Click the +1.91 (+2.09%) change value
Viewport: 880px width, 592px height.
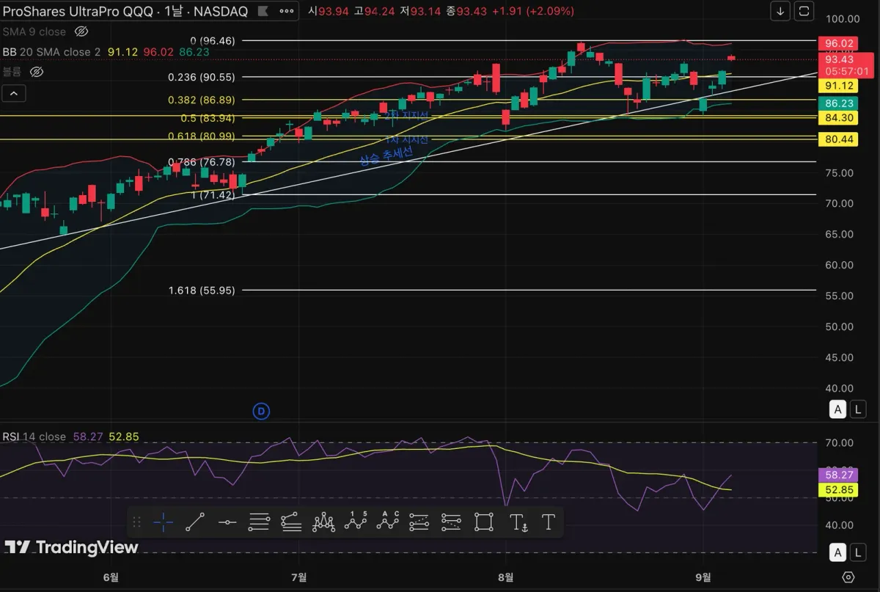coord(532,11)
